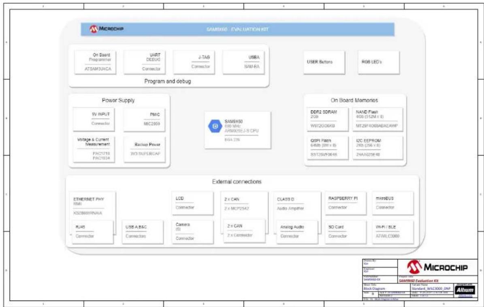Select the I2C EEPROM block

click(x=377, y=148)
